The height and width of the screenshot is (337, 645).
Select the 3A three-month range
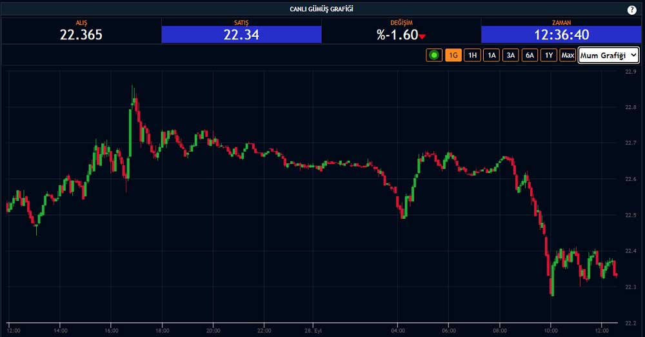[x=511, y=56]
